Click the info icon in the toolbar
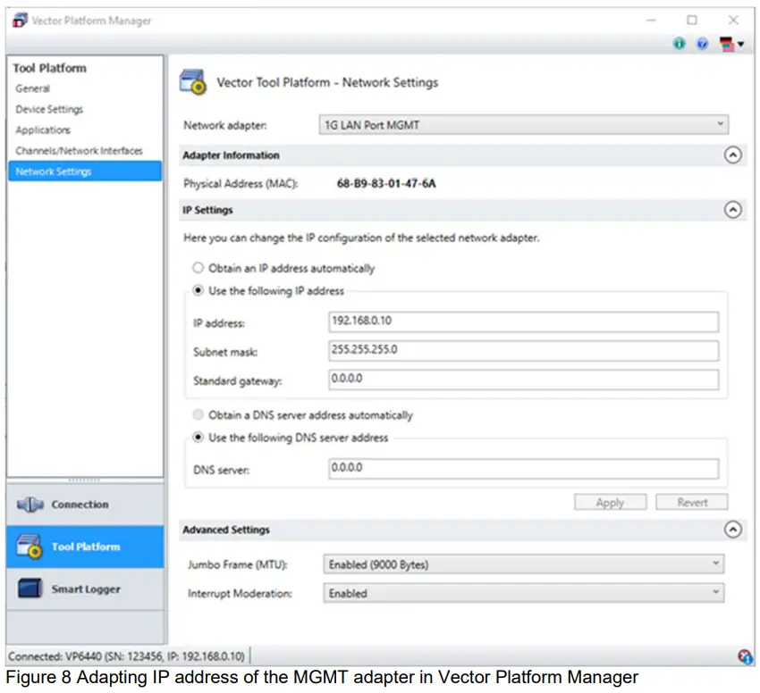 pos(679,43)
